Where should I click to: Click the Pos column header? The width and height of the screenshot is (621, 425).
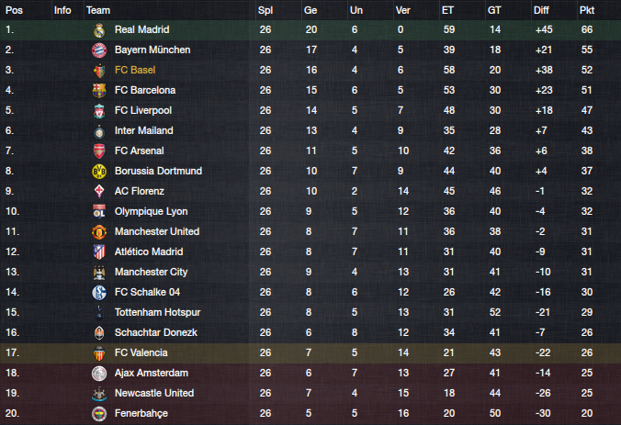click(x=14, y=10)
